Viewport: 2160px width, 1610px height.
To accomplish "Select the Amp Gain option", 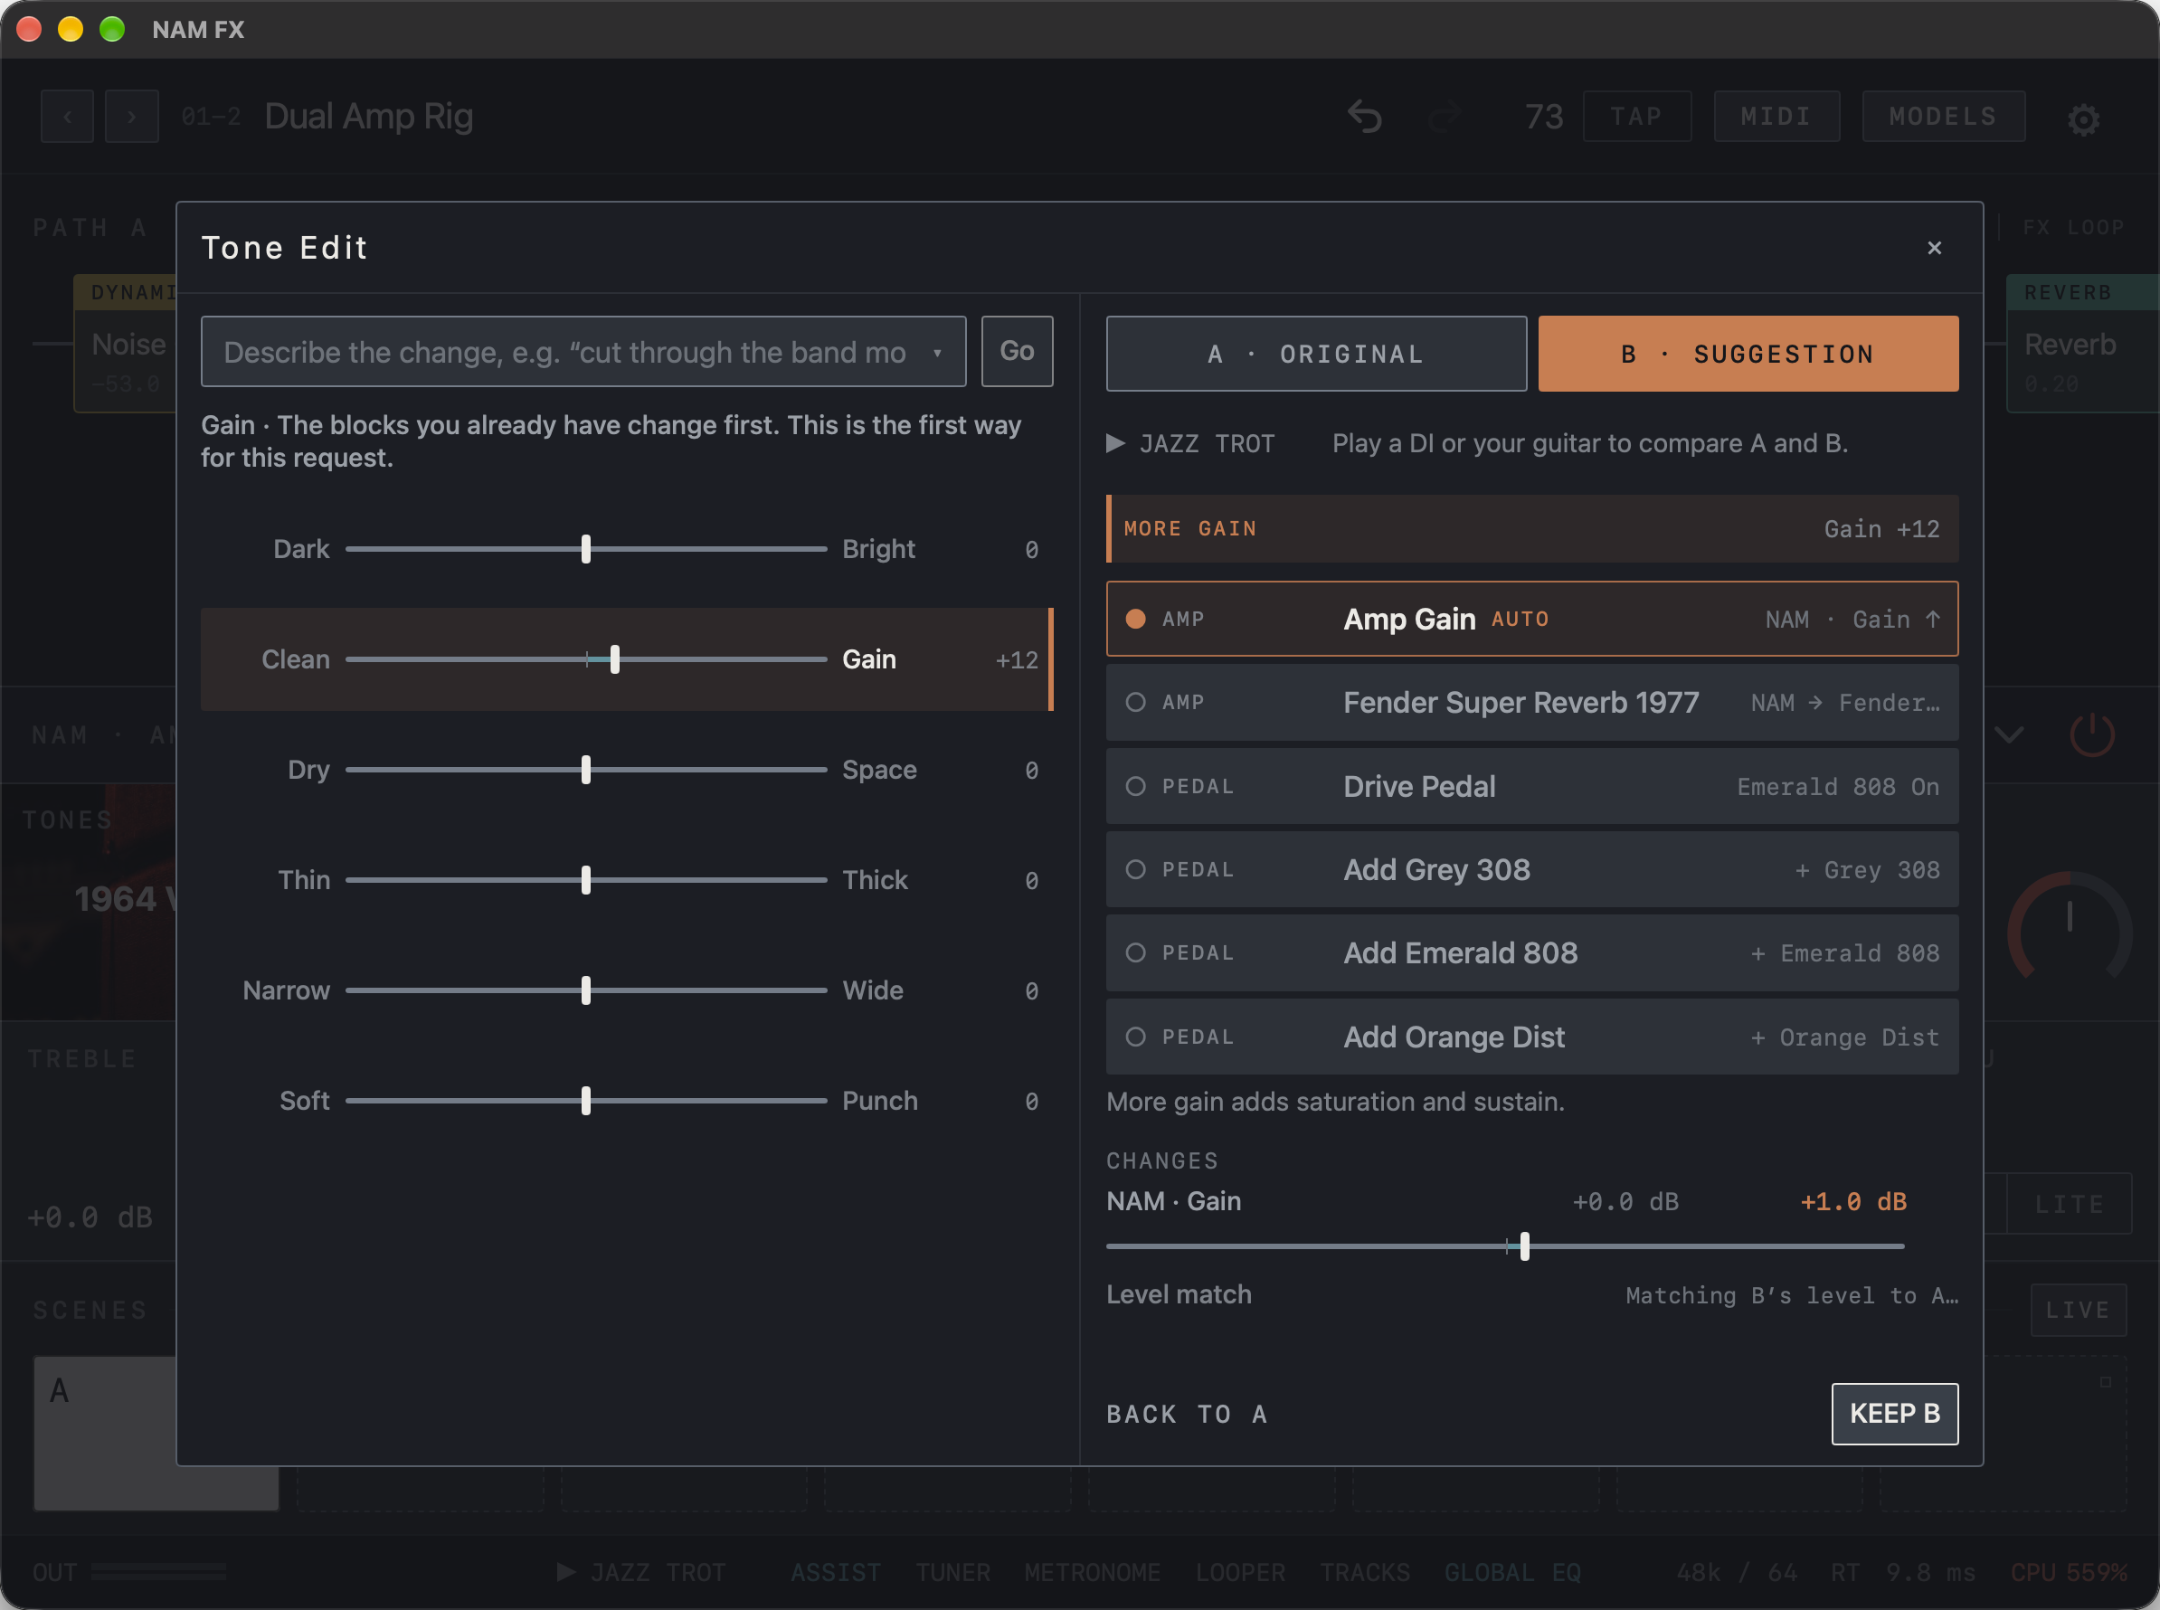I will 1532,619.
